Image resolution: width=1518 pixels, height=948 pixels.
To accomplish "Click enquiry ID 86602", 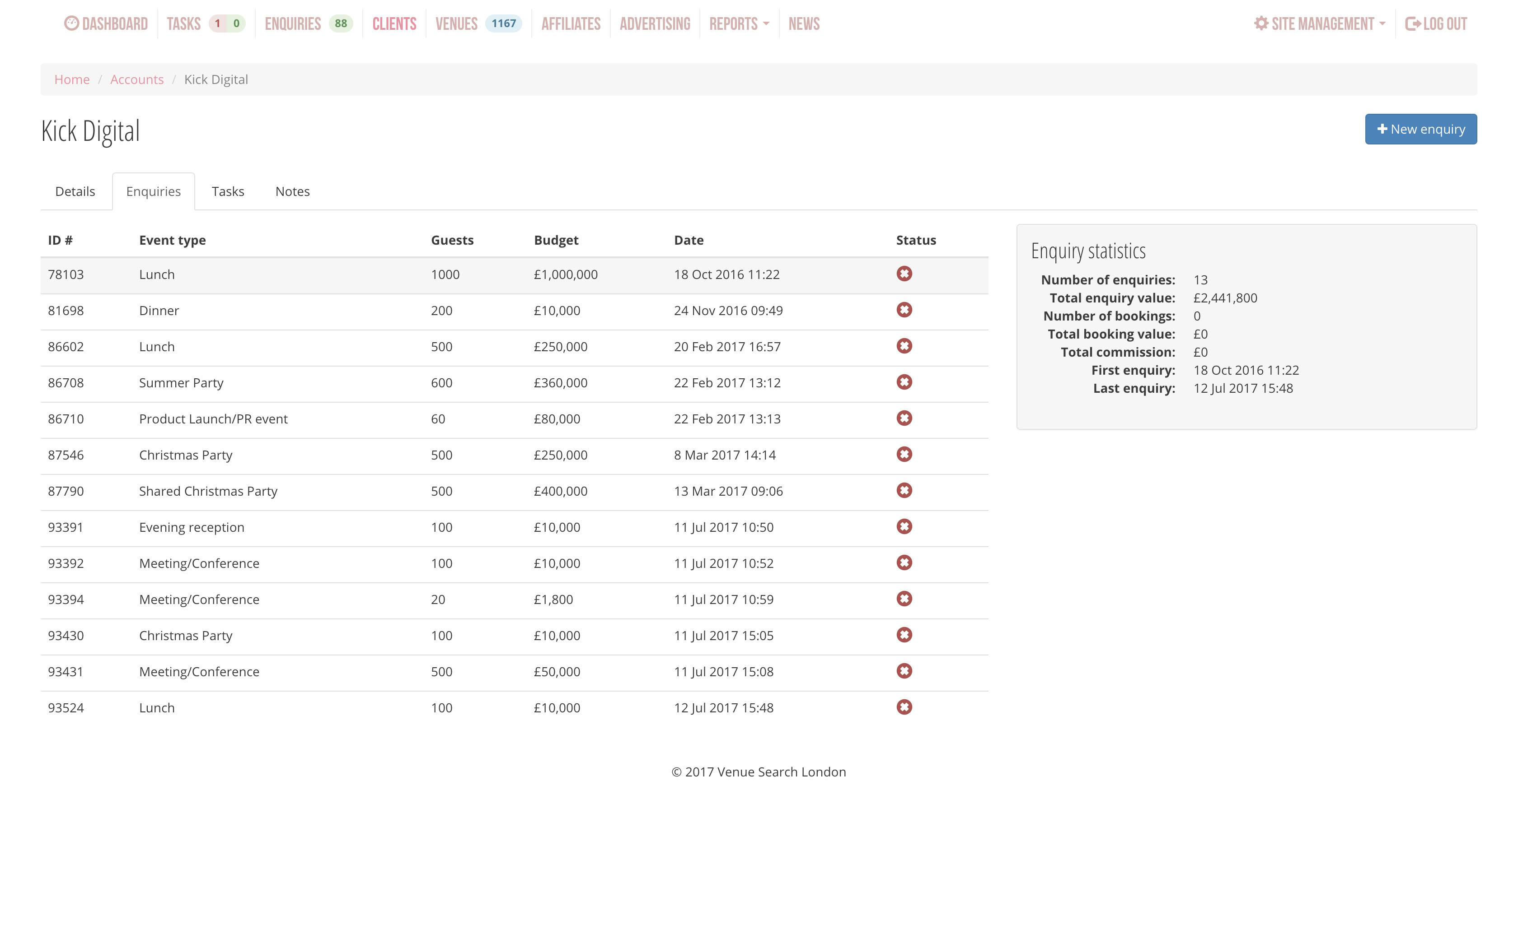I will coord(66,347).
